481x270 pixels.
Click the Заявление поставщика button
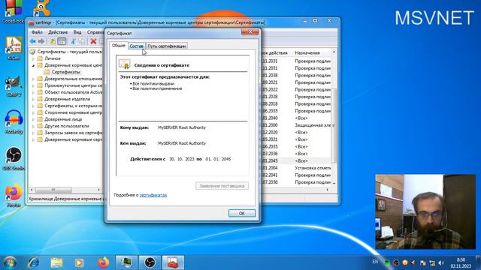[x=222, y=186]
